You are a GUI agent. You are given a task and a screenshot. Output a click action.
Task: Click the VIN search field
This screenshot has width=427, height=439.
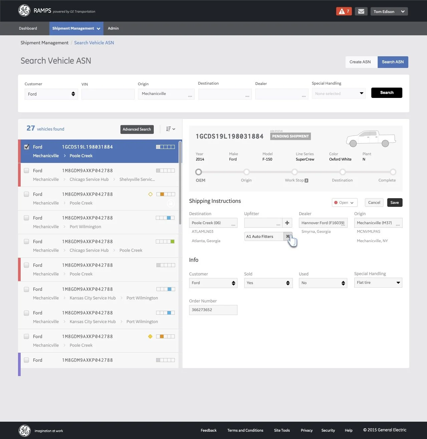[108, 94]
